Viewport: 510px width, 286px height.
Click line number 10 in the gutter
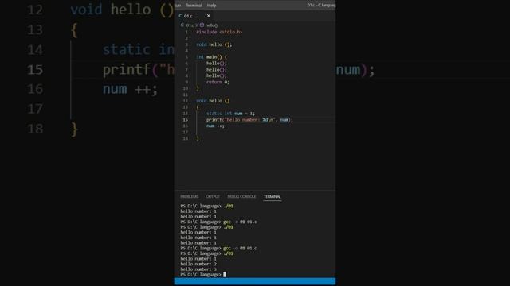(x=185, y=88)
